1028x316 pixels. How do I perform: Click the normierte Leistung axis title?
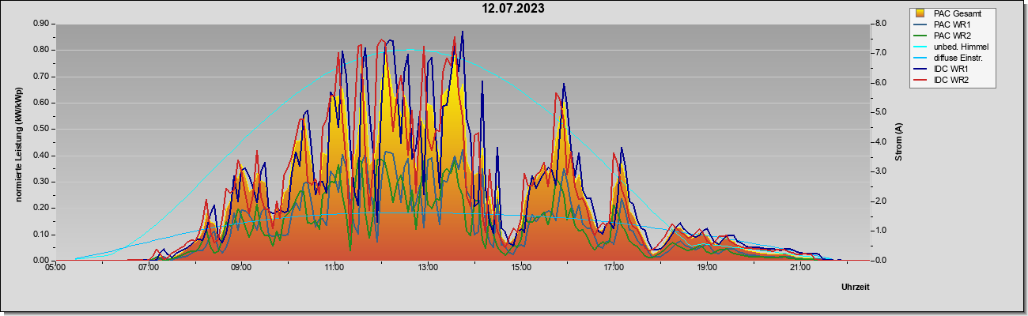coord(19,142)
